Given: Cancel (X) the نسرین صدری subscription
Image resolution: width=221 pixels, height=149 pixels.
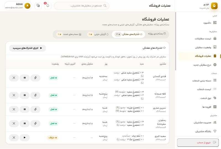Looking at the screenshot, I should coord(14,109).
